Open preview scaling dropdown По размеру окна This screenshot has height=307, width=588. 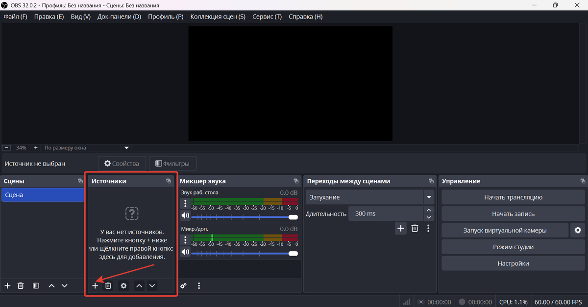point(126,147)
